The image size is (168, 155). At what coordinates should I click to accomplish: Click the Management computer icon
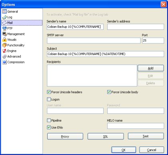pos(4,34)
